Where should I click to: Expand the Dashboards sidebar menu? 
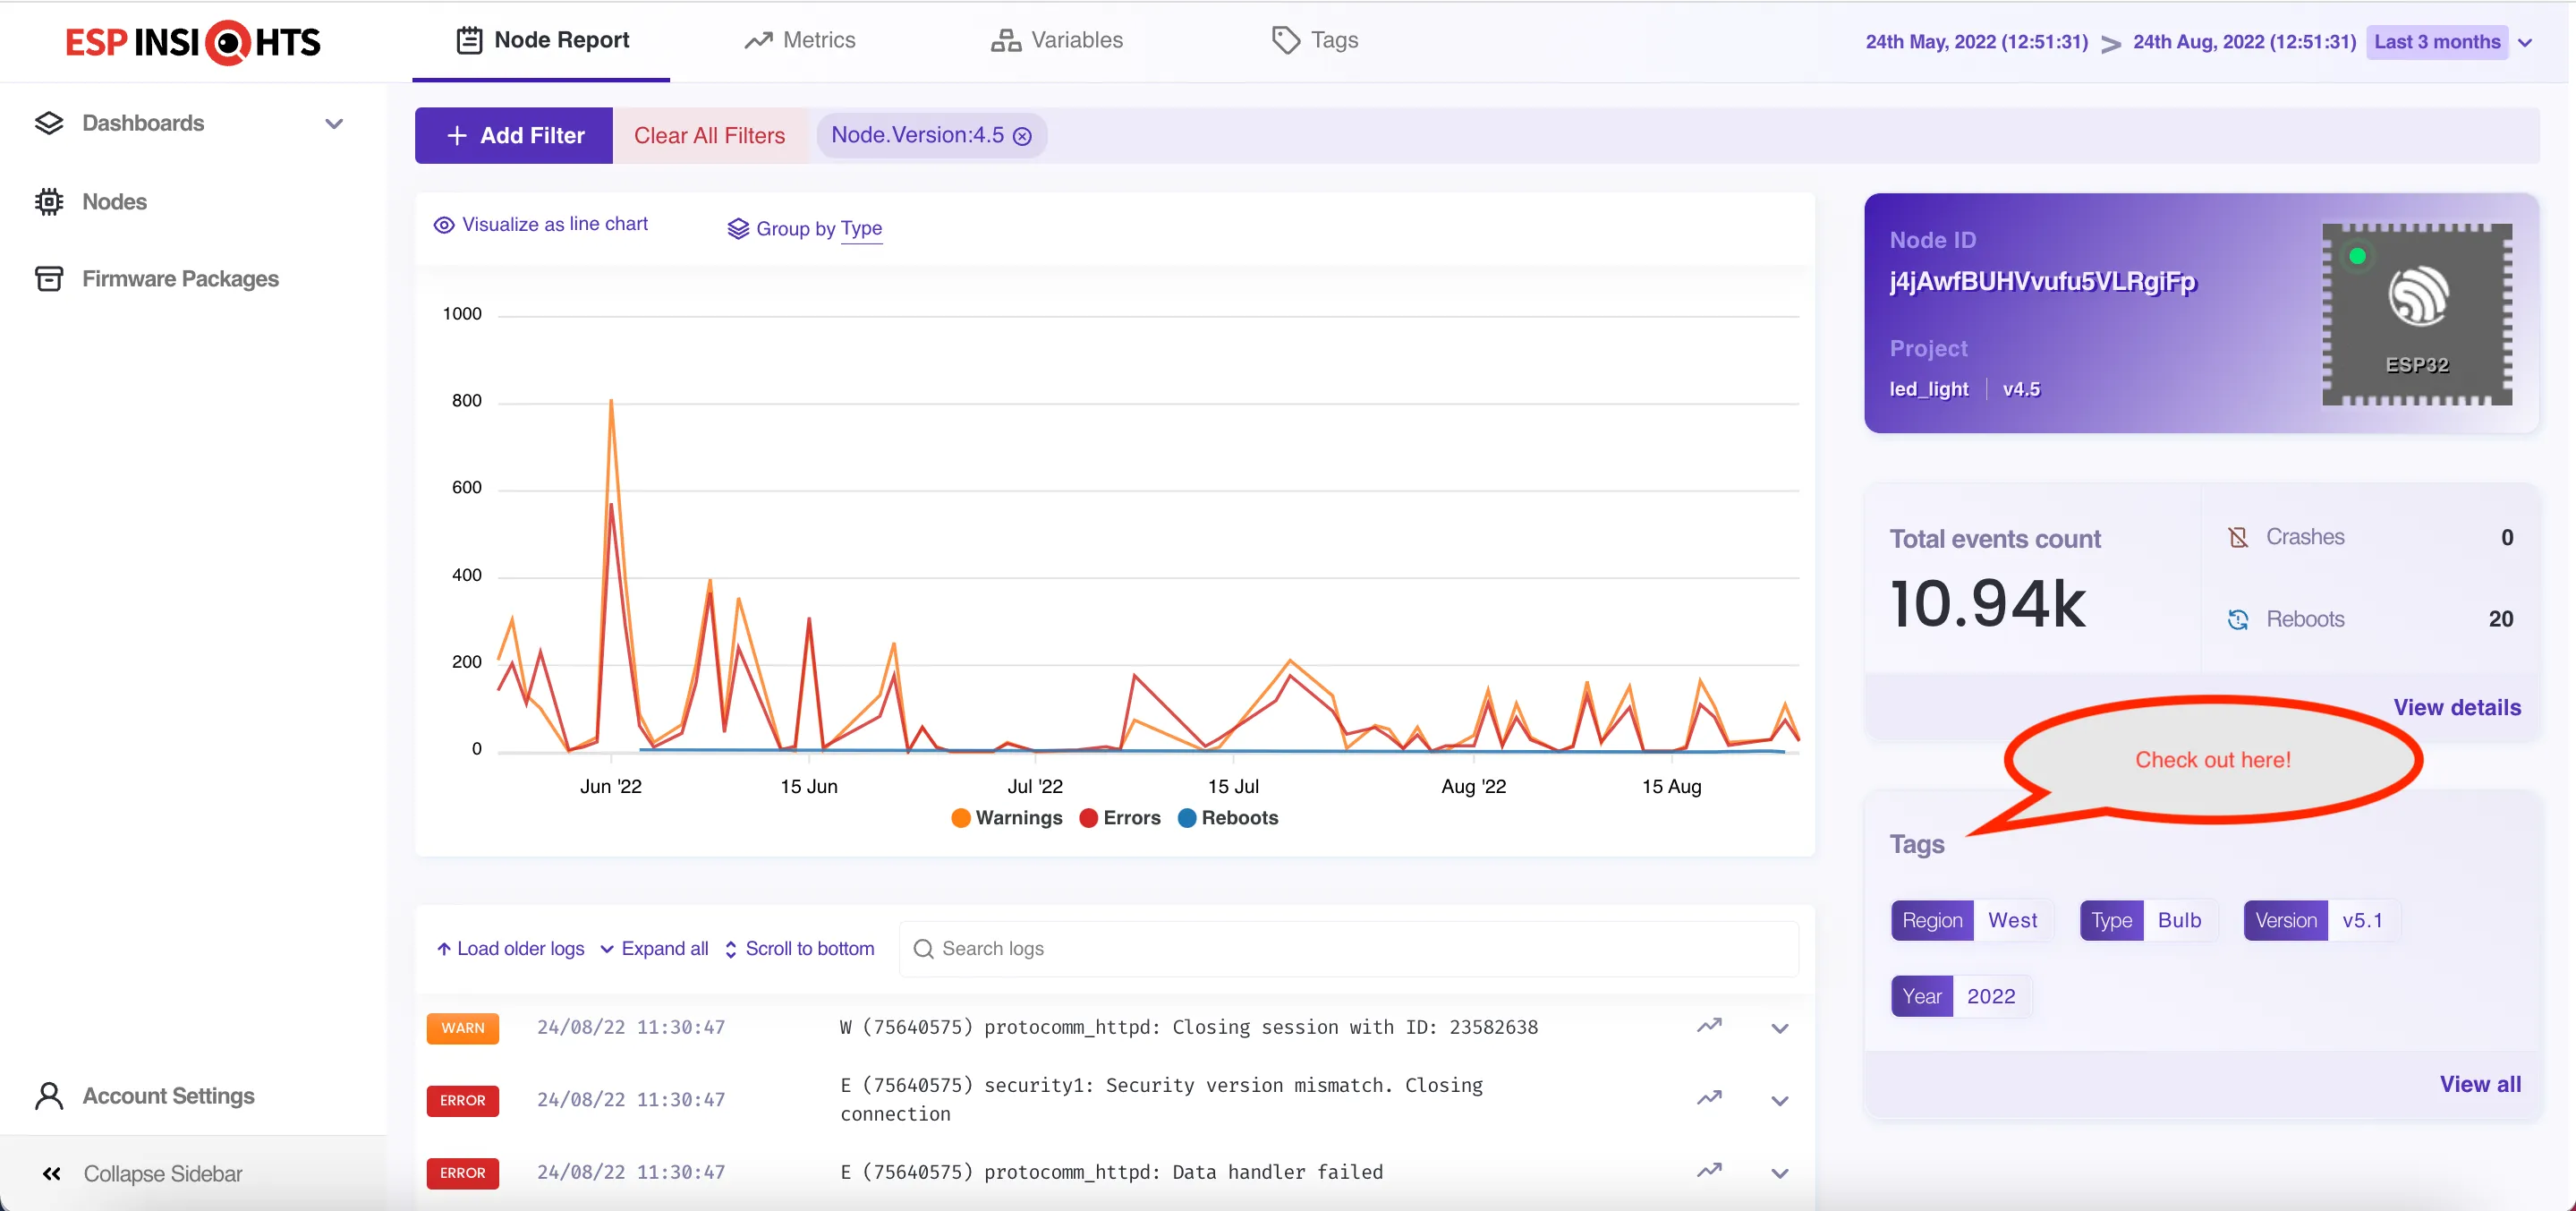(334, 124)
